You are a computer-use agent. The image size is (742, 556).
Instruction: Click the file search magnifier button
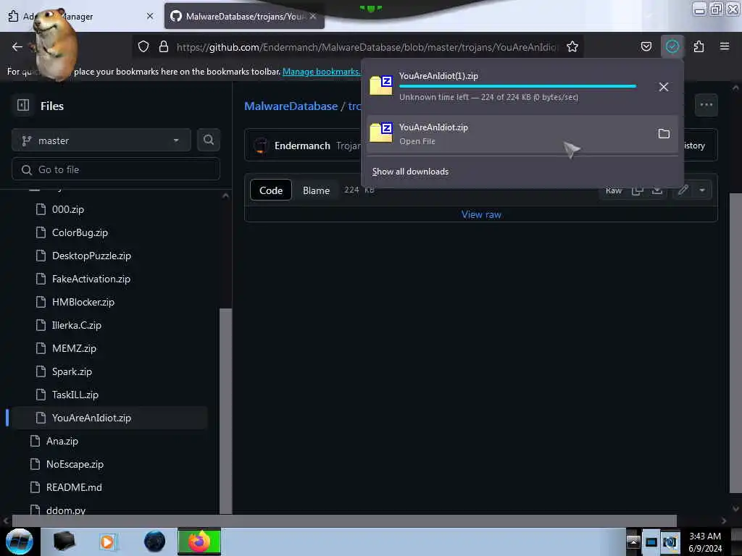pos(208,140)
